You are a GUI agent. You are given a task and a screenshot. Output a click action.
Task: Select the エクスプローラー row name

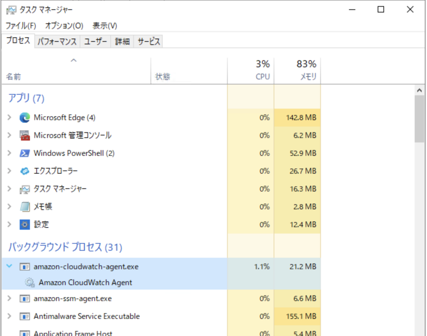tap(56, 171)
